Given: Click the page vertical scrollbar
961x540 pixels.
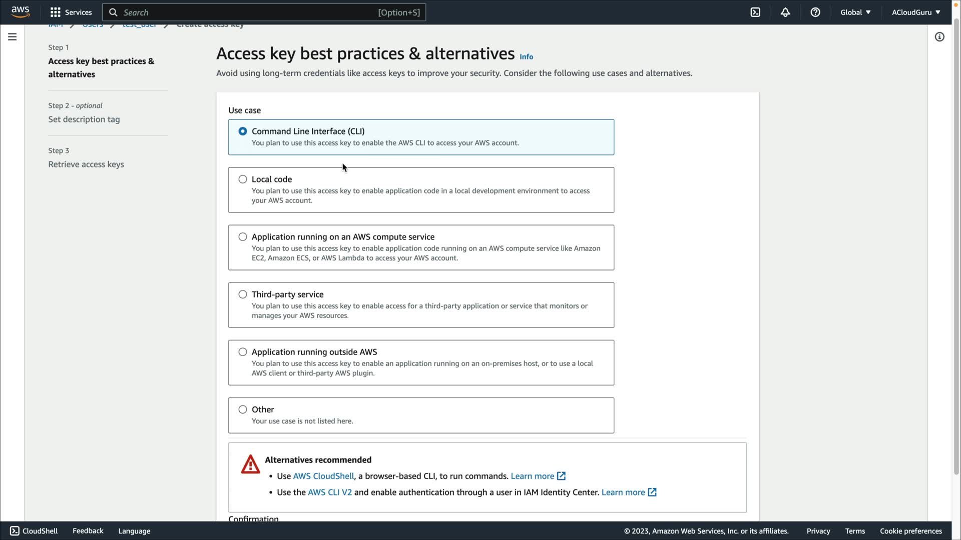Looking at the screenshot, I should (x=956, y=250).
